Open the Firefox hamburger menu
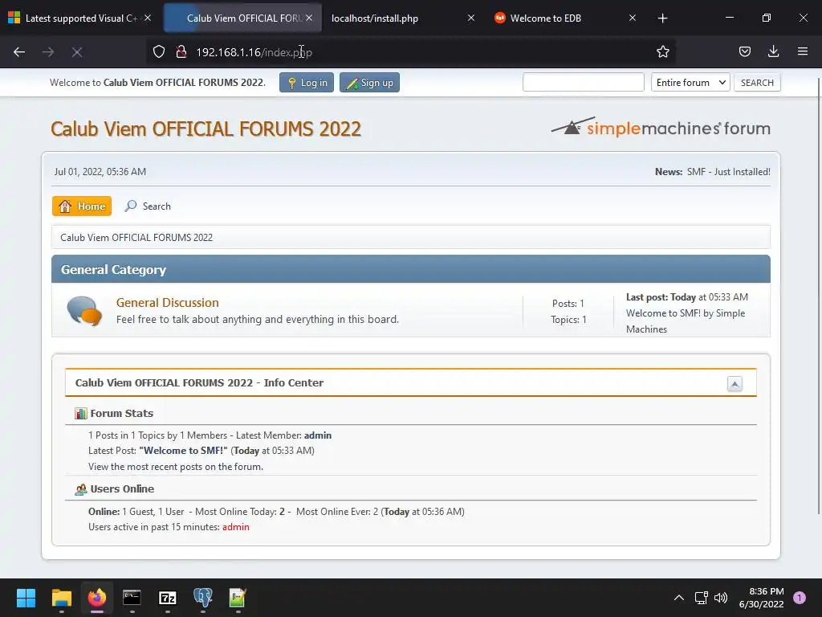 click(802, 52)
